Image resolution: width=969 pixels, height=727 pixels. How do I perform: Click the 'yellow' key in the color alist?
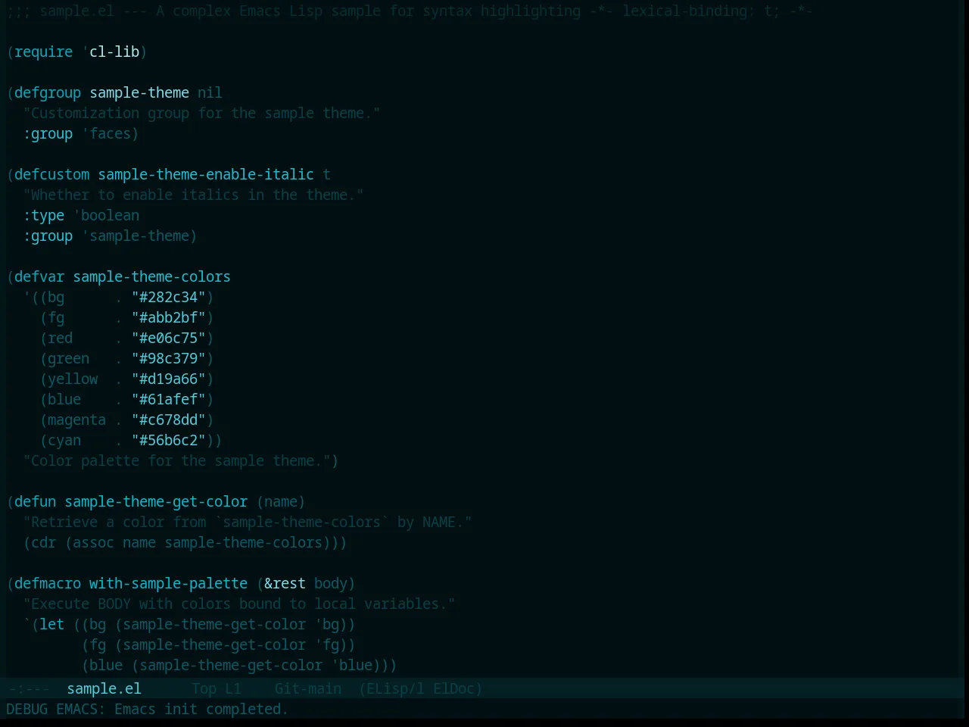point(73,379)
